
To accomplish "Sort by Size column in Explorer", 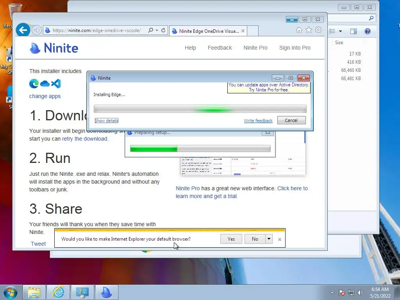I will (x=339, y=43).
